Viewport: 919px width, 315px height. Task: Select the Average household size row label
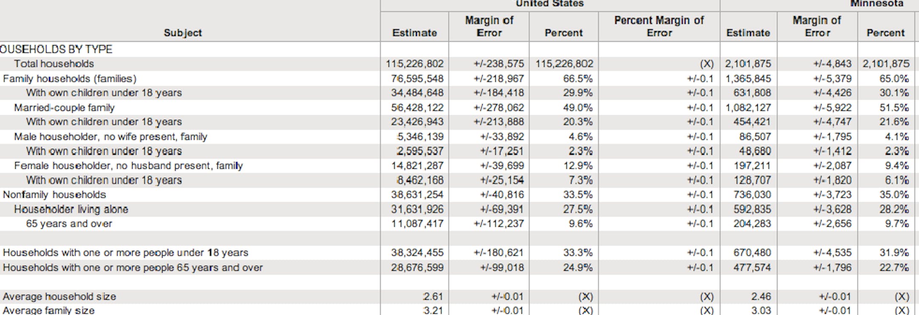59,296
